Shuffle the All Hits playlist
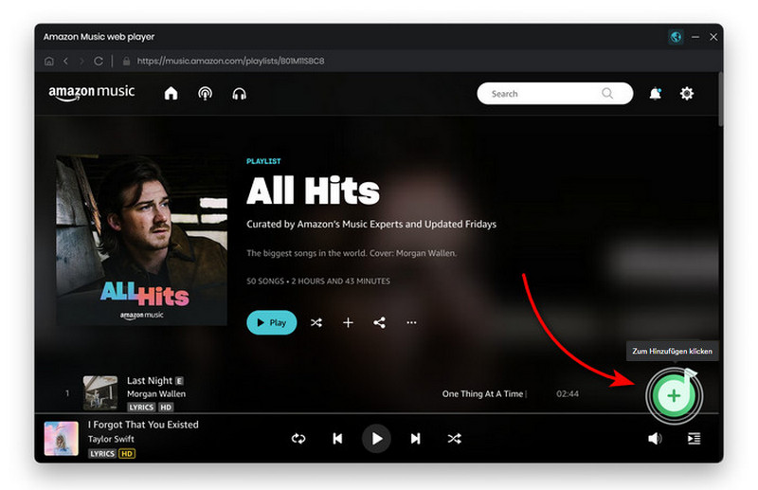 [x=316, y=322]
